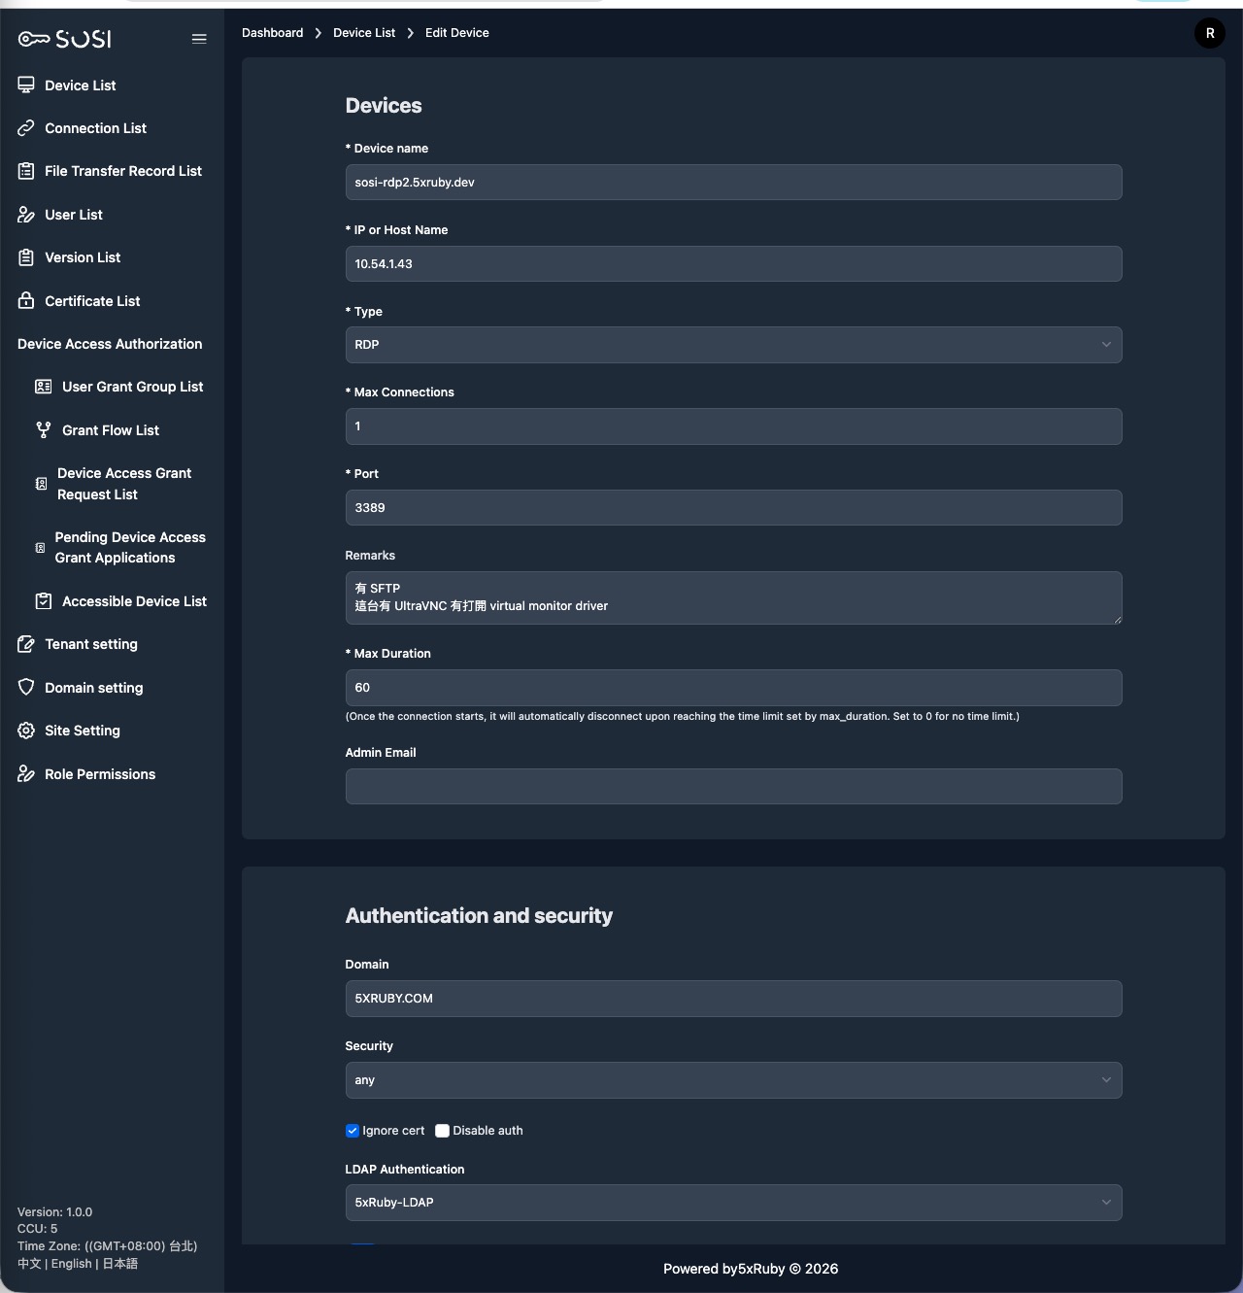Click the Version: 1.0.0 text
1243x1293 pixels.
[x=54, y=1212]
